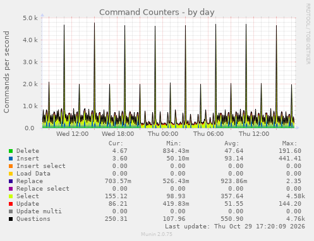The image size is (314, 241).
Task: Click the orange Insert select legend swatch
Action: [x=11, y=166]
